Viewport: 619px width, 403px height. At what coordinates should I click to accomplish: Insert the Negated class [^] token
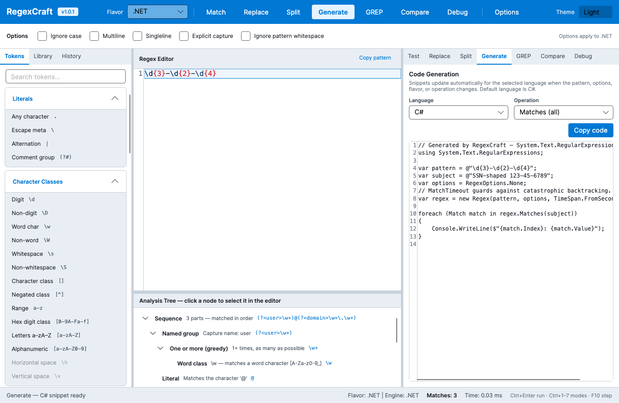tap(66, 295)
